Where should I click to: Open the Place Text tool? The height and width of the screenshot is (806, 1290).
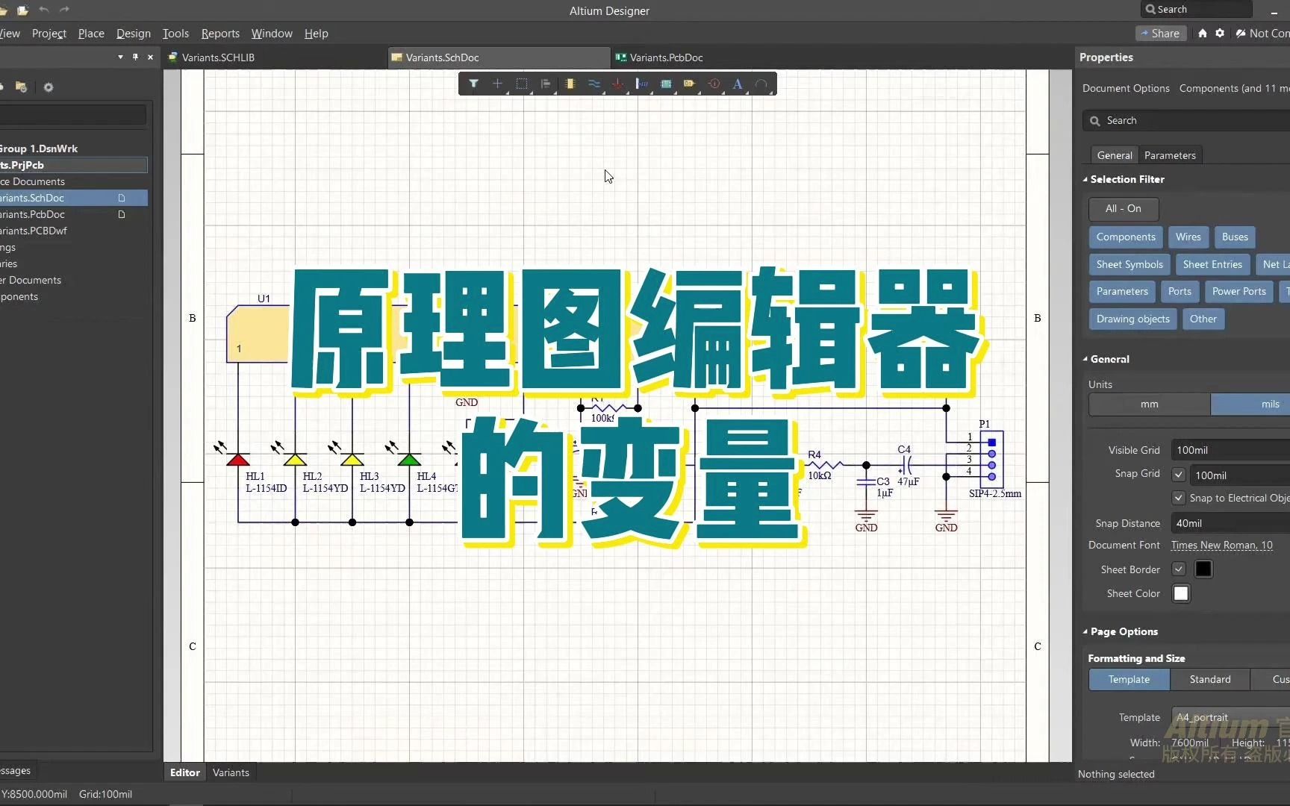click(x=738, y=84)
